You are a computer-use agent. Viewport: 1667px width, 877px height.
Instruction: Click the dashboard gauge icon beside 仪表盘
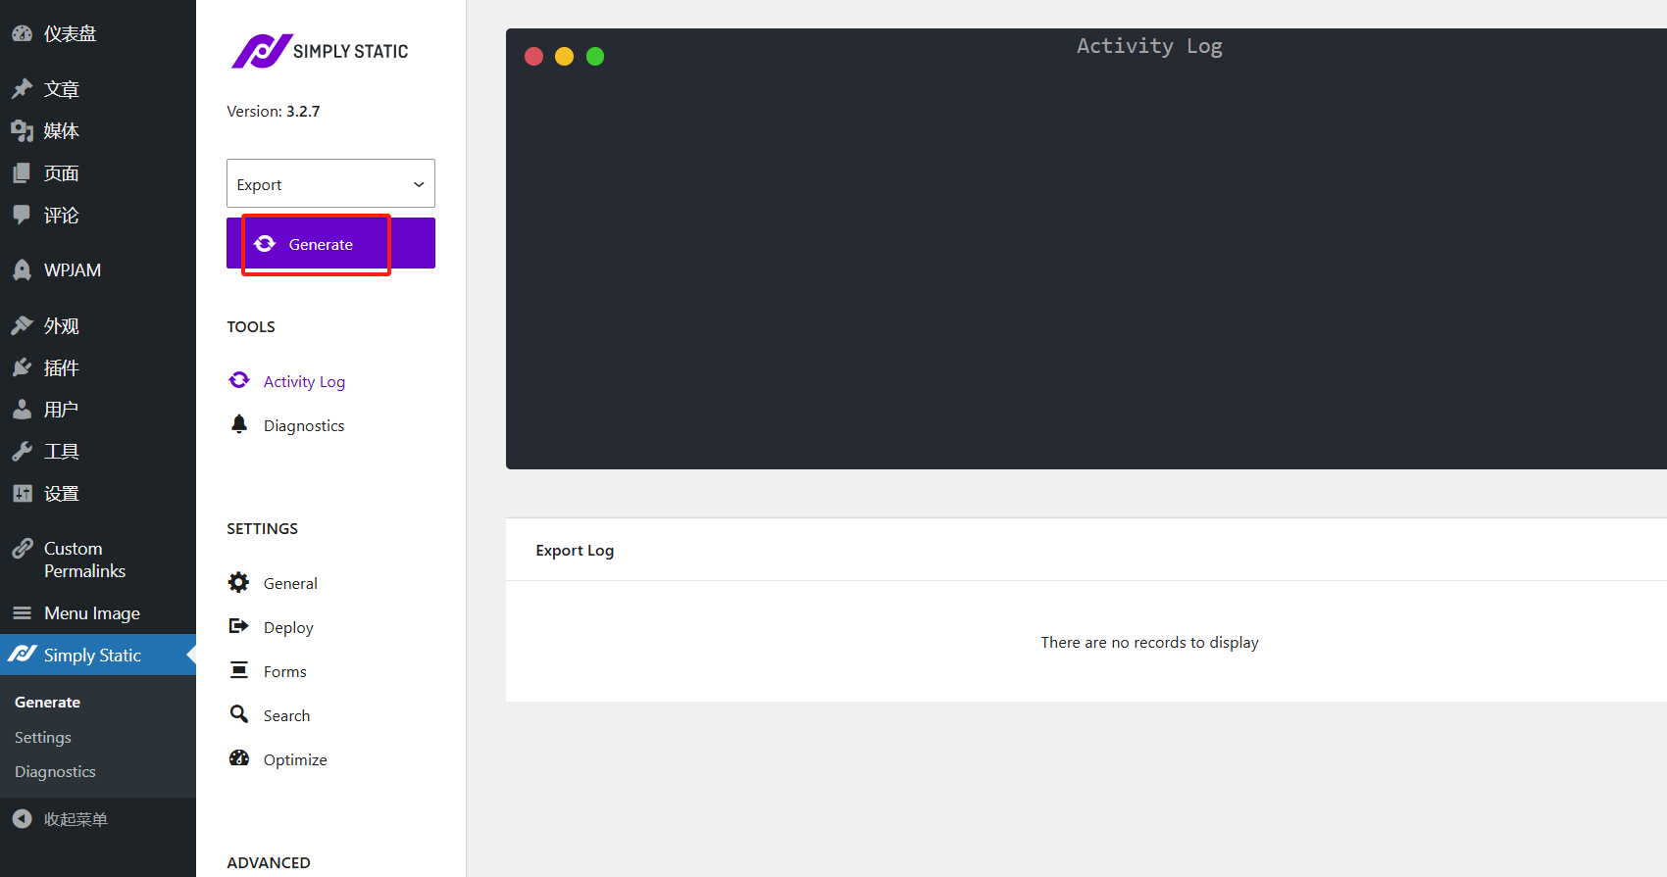tap(22, 33)
